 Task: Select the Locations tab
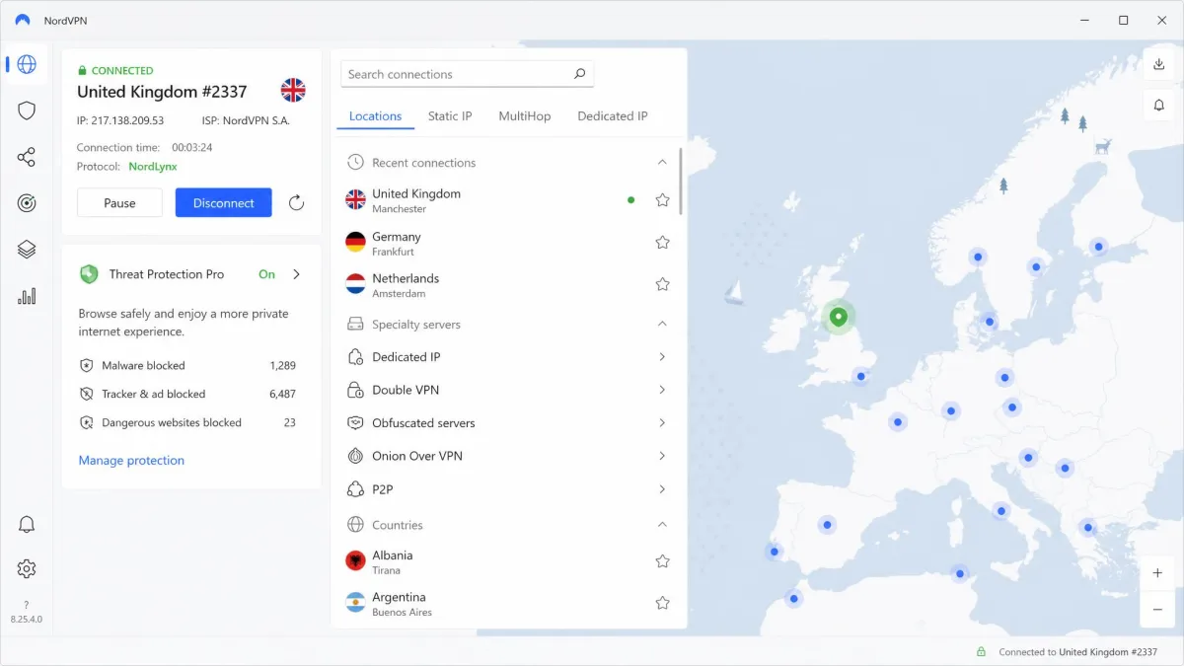click(x=375, y=116)
